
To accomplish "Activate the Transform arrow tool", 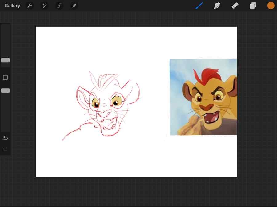I will pos(74,6).
